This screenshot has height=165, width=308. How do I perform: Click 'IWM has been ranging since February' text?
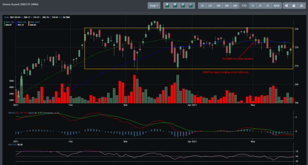[x=226, y=72]
